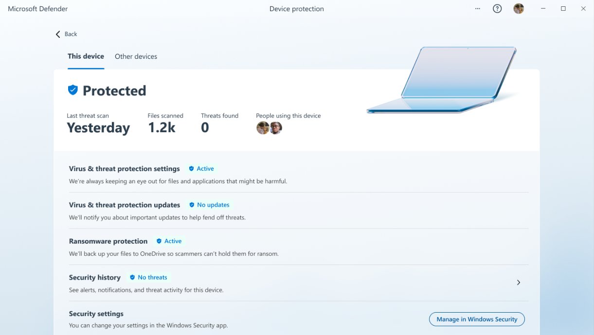This screenshot has height=335, width=594.
Task: Click the No threats shield badge
Action: click(148, 278)
